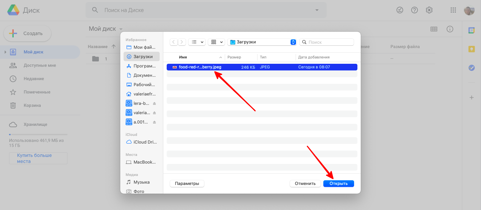Select the food-red-r...berry.jpeg file
The image size is (481, 210).
pyautogui.click(x=200, y=67)
